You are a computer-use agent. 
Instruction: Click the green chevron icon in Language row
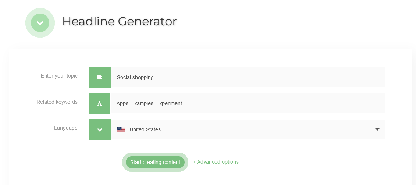tap(99, 129)
